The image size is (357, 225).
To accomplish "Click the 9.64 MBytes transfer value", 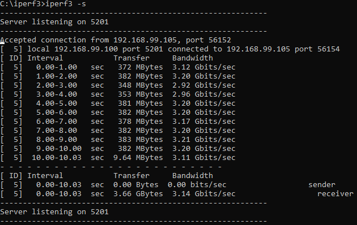I will tap(138, 158).
